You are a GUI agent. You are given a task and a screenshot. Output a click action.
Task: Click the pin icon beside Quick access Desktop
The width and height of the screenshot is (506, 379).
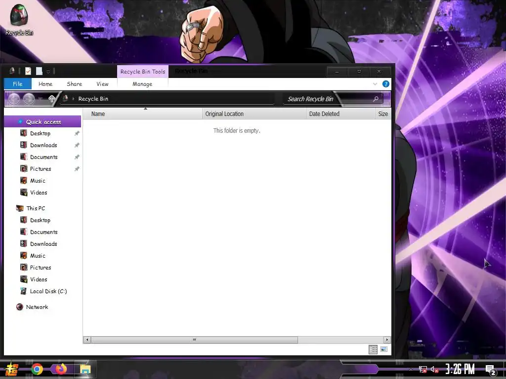[x=77, y=133]
